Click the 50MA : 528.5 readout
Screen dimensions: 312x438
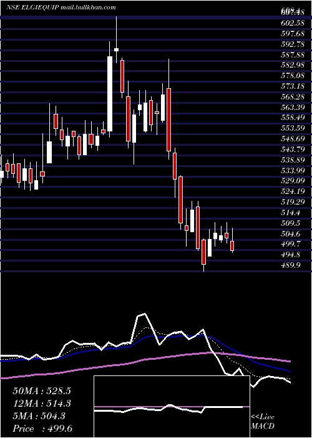click(42, 391)
